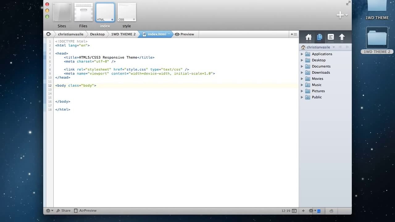Viewport: 395px width, 222px height.
Task: Click the AirPreview button
Action: 85,211
